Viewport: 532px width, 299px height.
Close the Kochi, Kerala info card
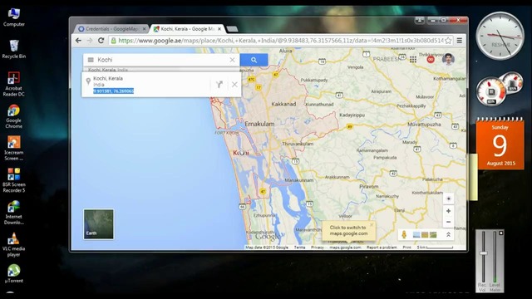tap(234, 85)
